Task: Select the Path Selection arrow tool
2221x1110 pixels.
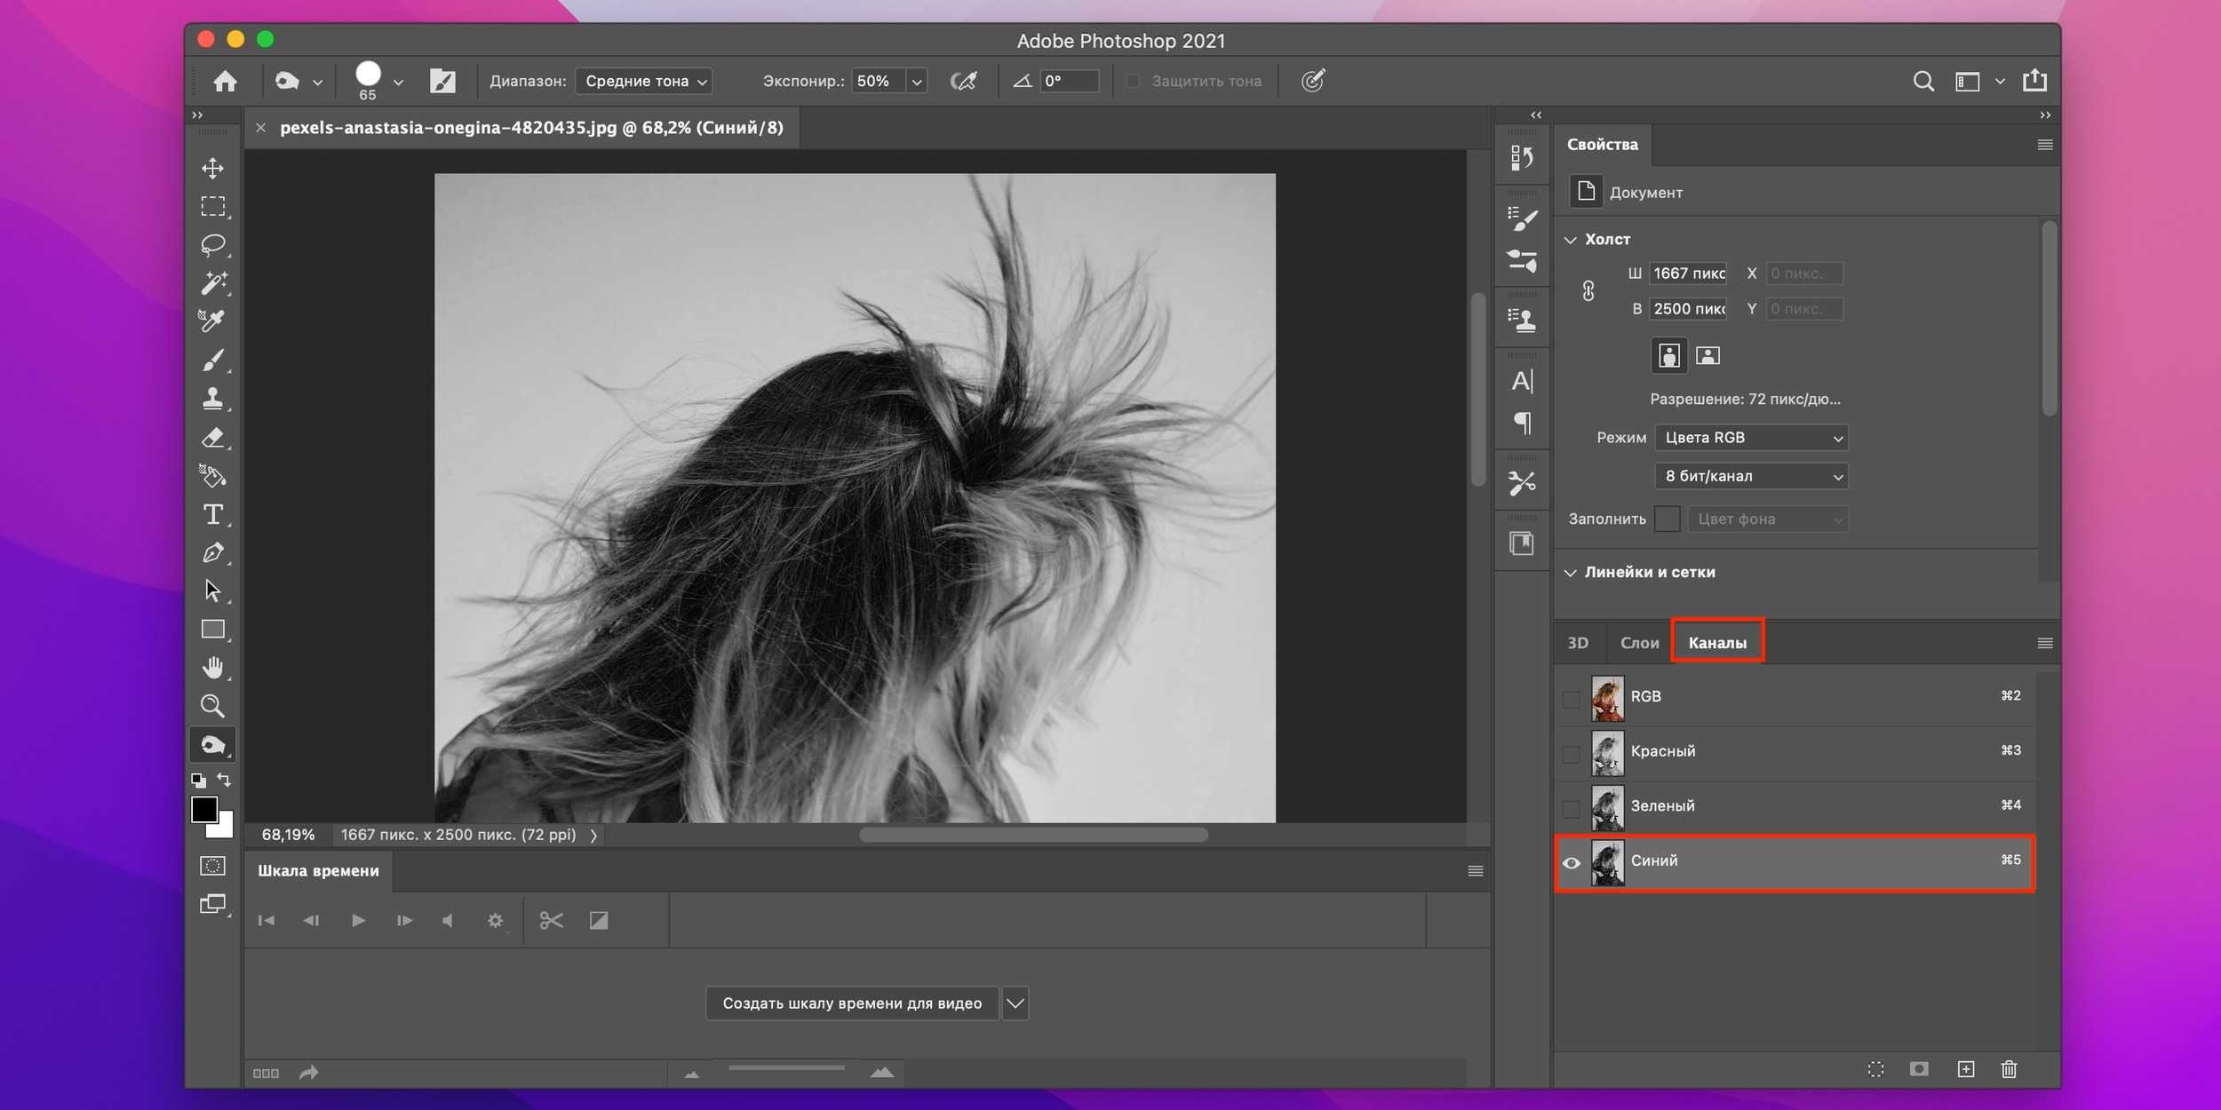Action: coord(212,591)
